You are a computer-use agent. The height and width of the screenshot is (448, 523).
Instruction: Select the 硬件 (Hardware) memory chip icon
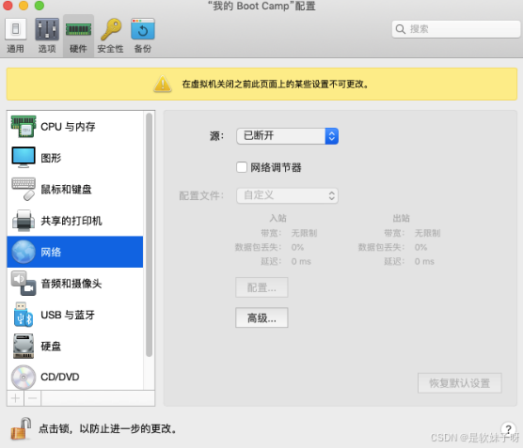(x=78, y=29)
